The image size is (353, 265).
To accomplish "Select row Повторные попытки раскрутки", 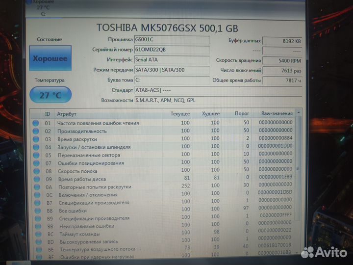I will pyautogui.click(x=164, y=186).
